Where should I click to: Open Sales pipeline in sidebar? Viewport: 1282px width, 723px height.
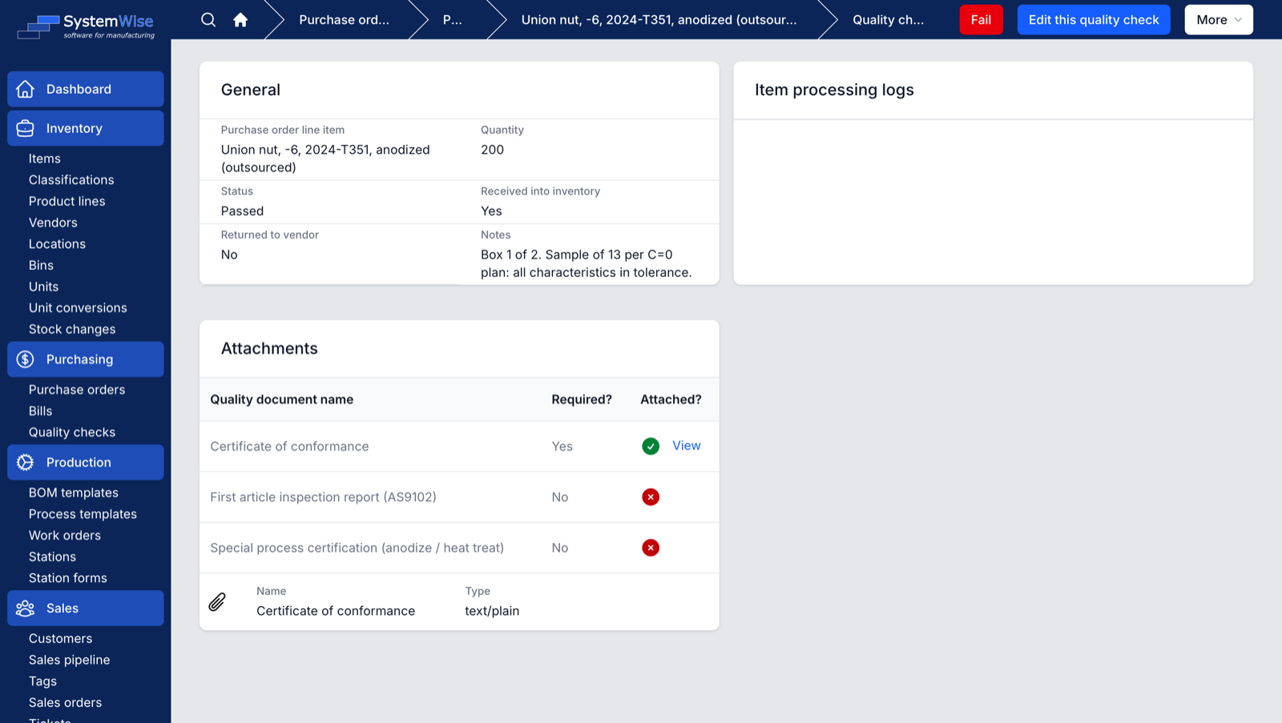70,660
